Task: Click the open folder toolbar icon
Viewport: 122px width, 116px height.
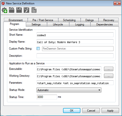Action: point(12,10)
